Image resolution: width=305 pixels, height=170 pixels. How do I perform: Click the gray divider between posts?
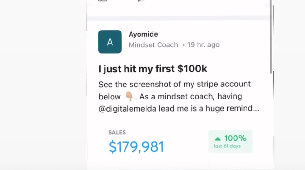tap(178, 18)
